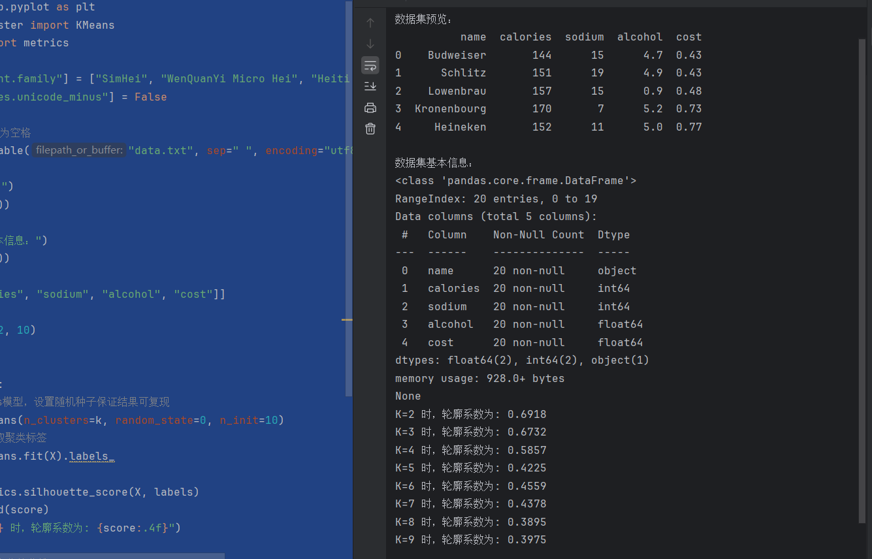The width and height of the screenshot is (872, 559).
Task: Click the K=3 silhouette score 0.6732 line
Action: tap(471, 432)
